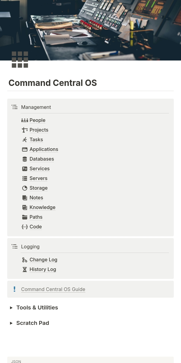Click the Management list outline icon
Screen dimensions: 181x363
[x=14, y=107]
